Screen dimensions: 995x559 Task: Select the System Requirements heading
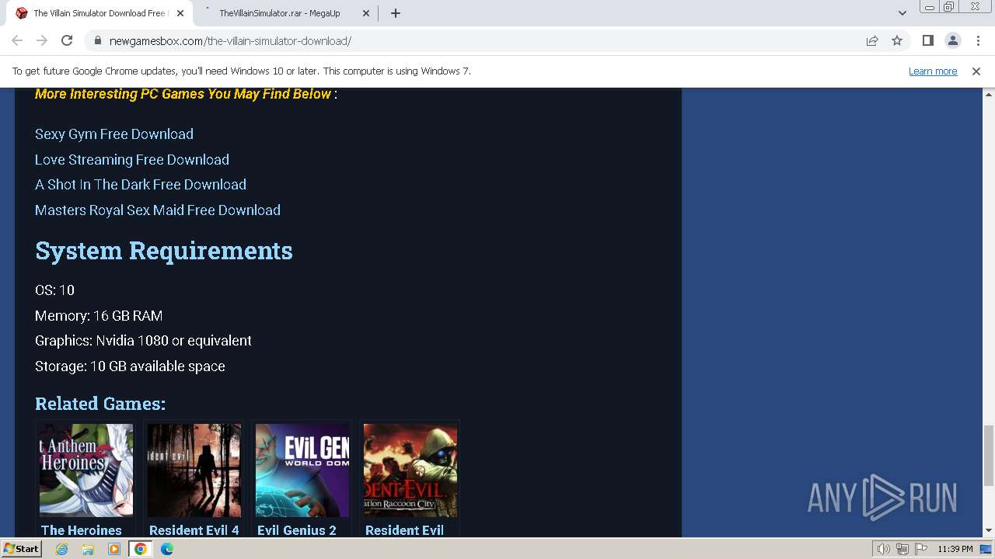click(x=164, y=251)
